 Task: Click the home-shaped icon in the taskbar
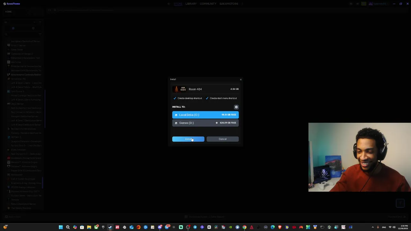click(x=329, y=227)
